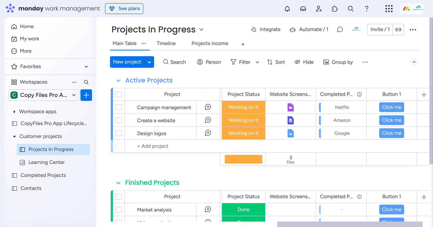Click Campaign management Working on it status
The image size is (433, 227).
(243, 107)
